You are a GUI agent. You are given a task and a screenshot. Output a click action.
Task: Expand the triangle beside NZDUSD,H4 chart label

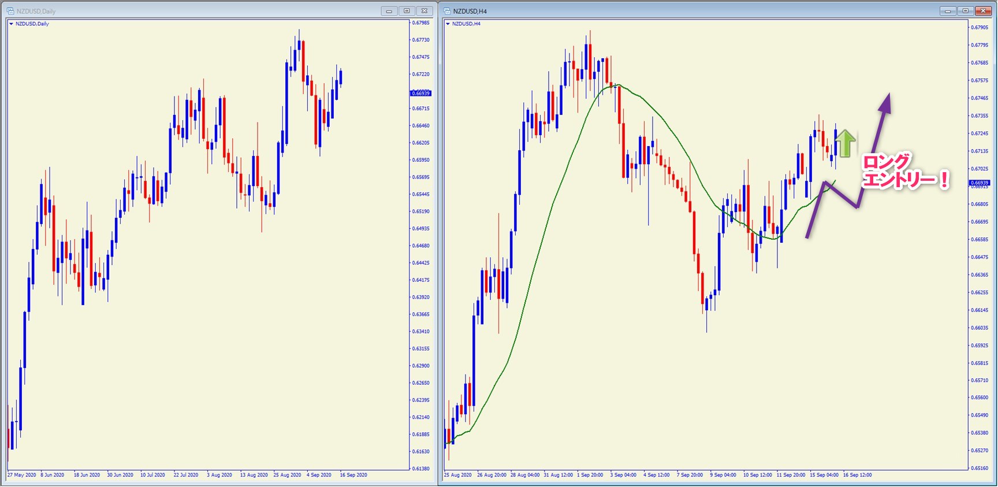pyautogui.click(x=448, y=24)
